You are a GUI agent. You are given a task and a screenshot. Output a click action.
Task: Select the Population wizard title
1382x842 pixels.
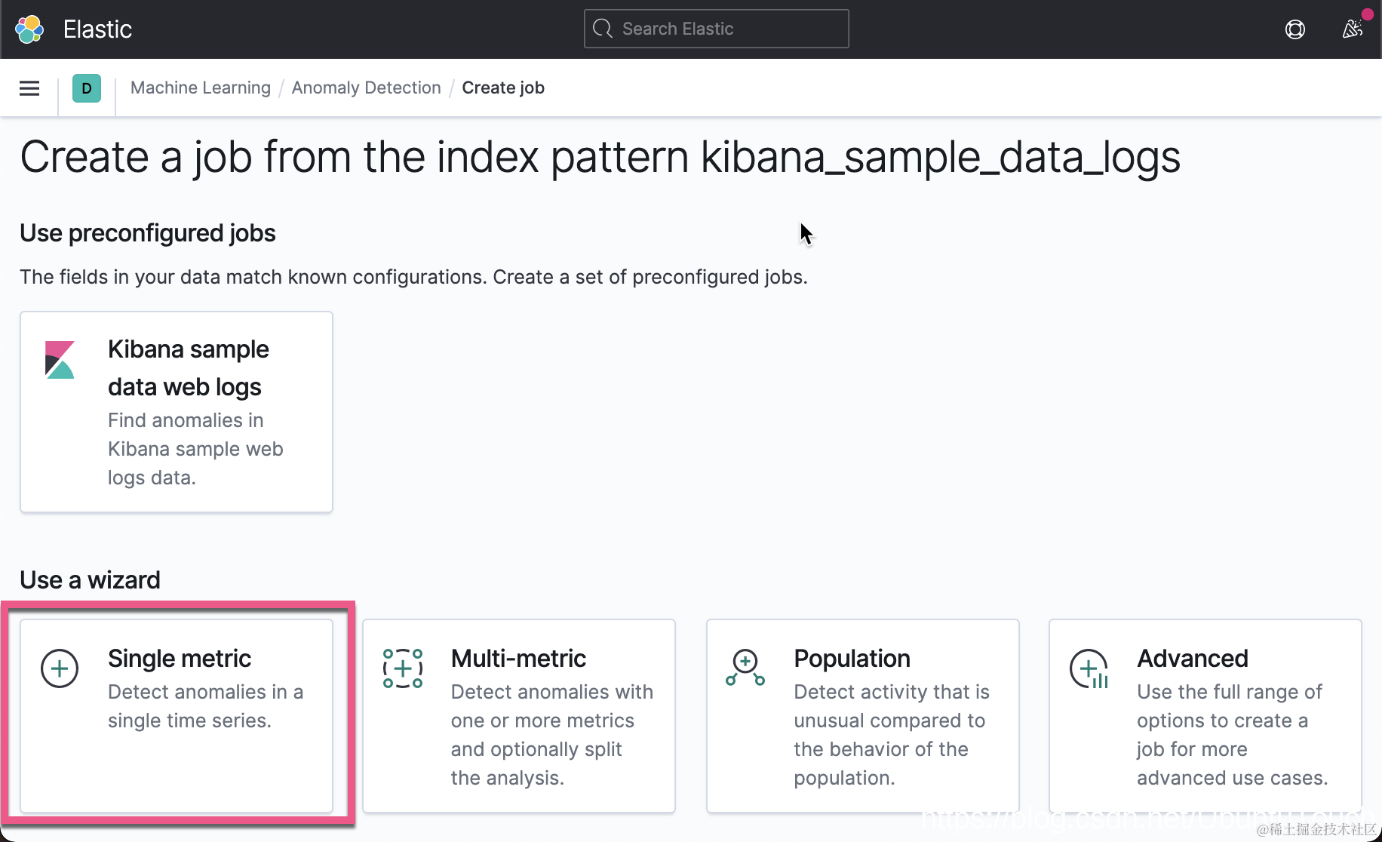[x=852, y=659]
